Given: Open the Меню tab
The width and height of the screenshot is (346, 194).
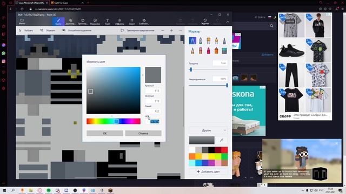Looking at the screenshot, I should click(x=22, y=22).
